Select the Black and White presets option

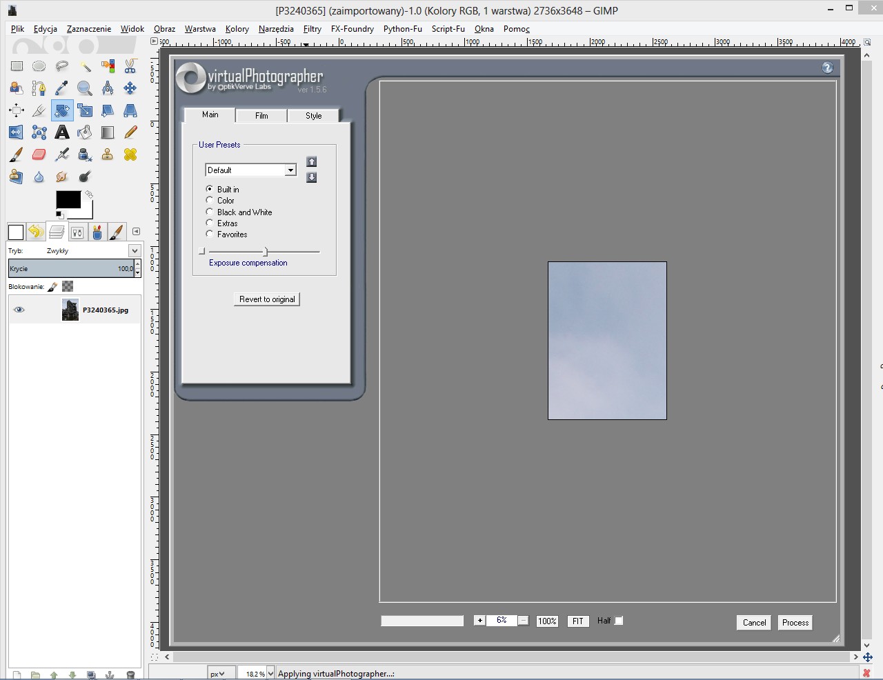pyautogui.click(x=210, y=212)
